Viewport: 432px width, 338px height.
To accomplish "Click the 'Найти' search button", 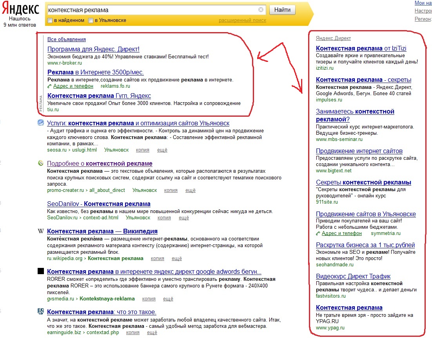I will click(282, 10).
